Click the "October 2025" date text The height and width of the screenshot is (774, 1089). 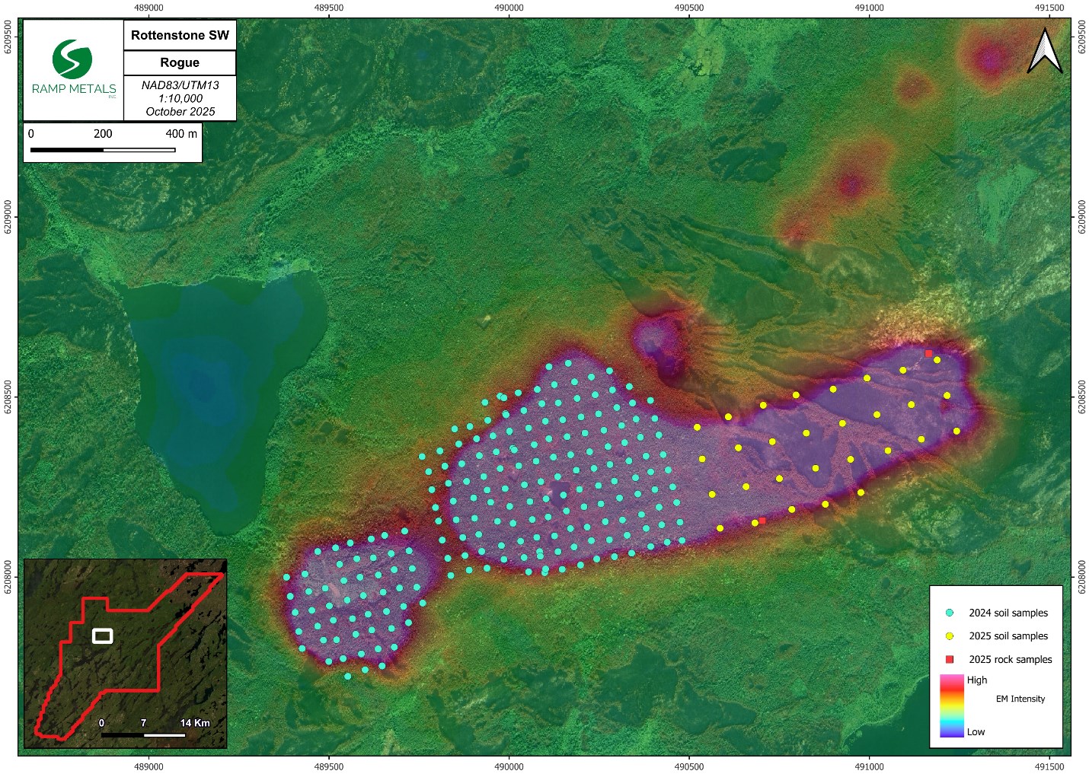(x=180, y=111)
